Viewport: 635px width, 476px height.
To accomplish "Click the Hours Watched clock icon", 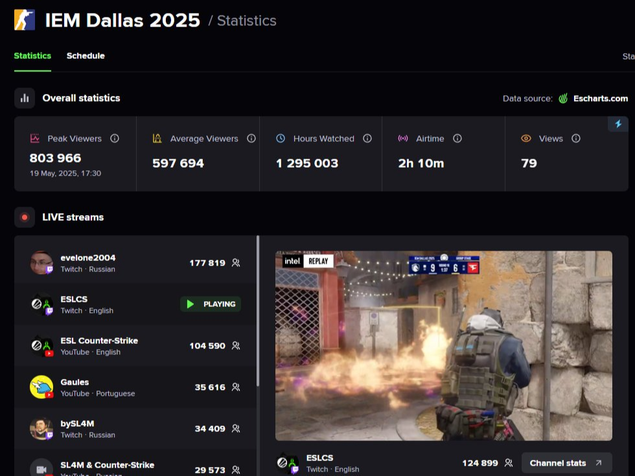I will (280, 139).
